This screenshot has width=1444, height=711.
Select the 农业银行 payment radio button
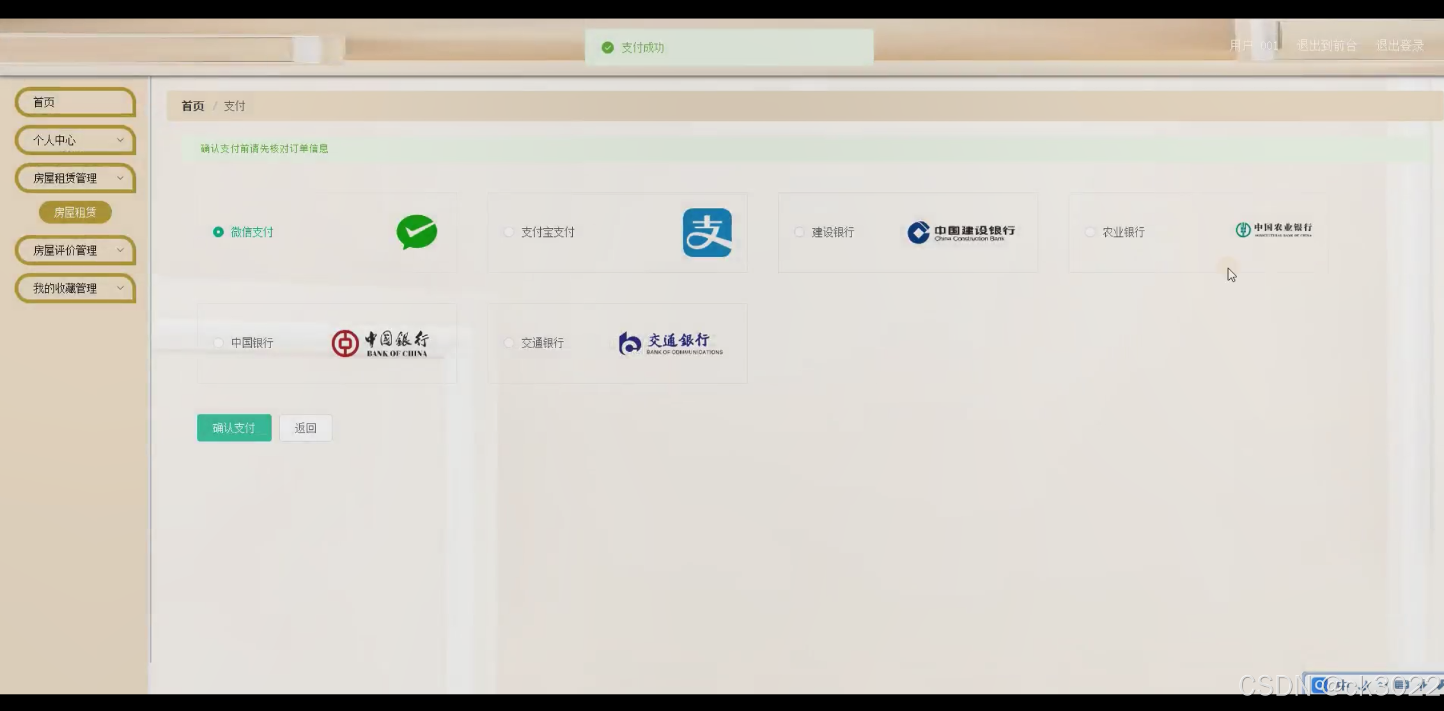coord(1090,232)
